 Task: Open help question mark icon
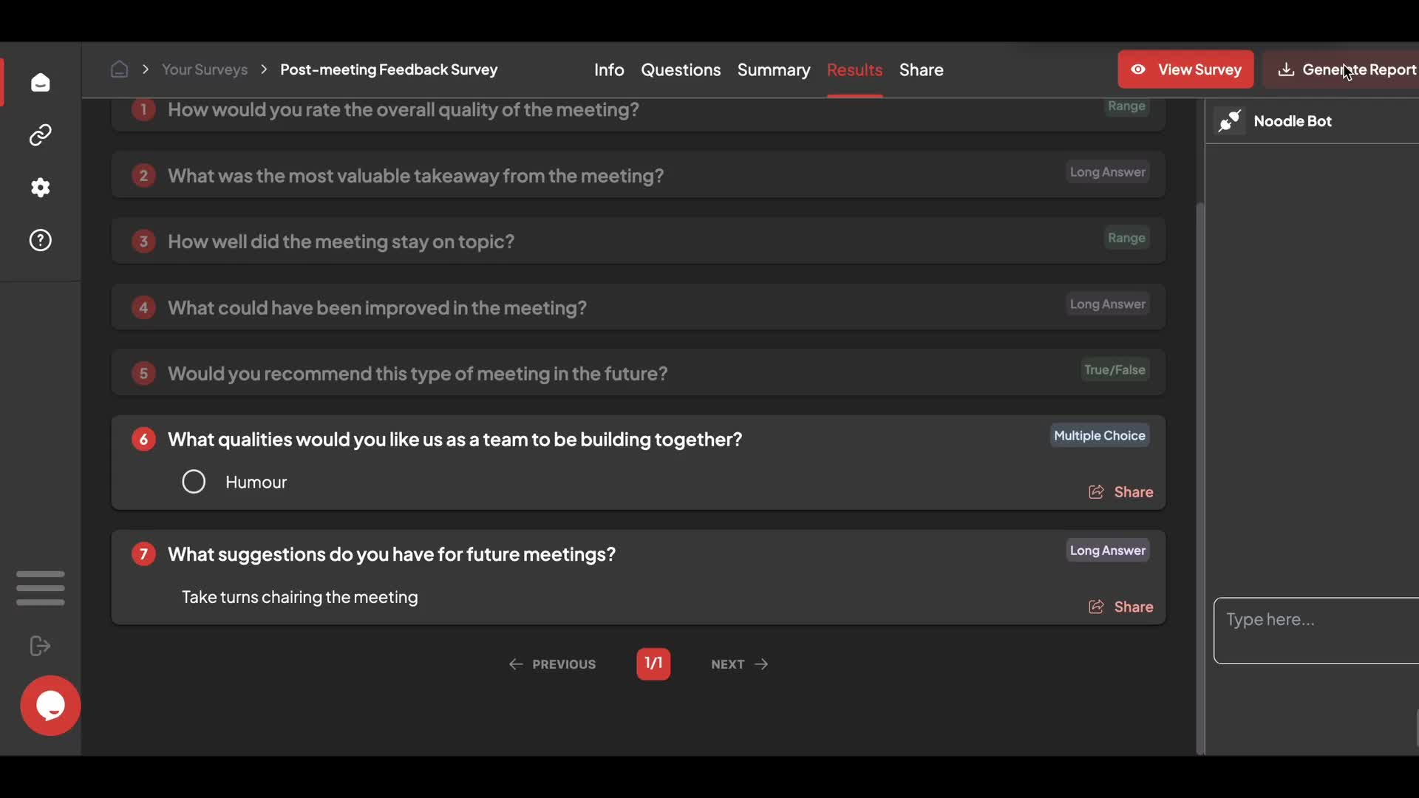click(40, 240)
